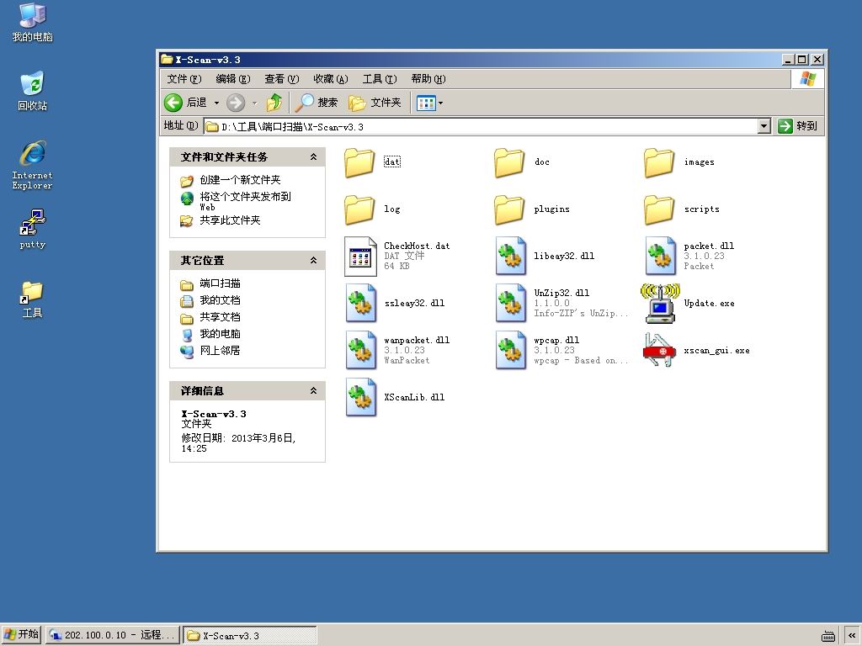The width and height of the screenshot is (862, 646).
Task: Click the green Back arrow button
Action: (x=173, y=103)
